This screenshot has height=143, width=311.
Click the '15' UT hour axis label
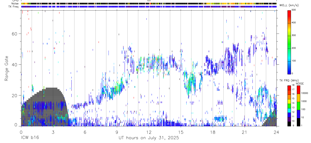(181, 132)
